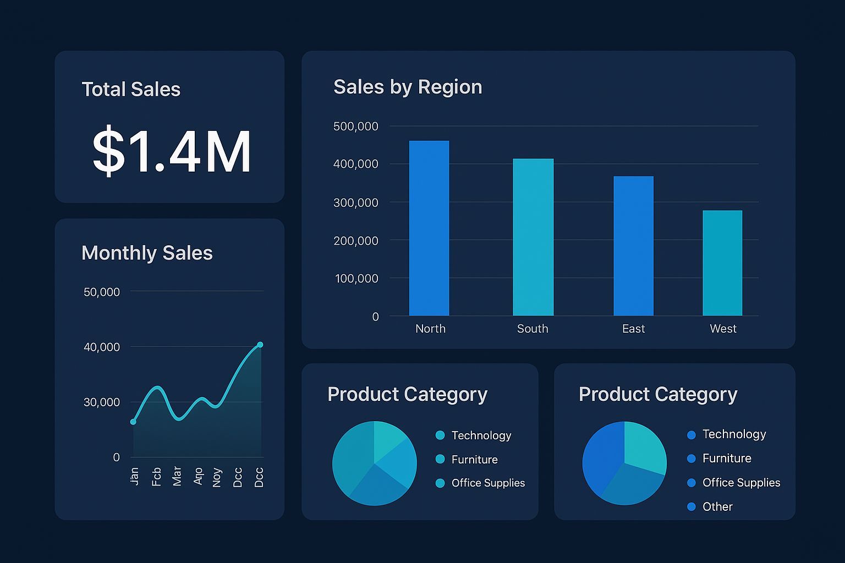The width and height of the screenshot is (845, 563).
Task: Click the 500,000 axis label
Action: [x=356, y=126]
